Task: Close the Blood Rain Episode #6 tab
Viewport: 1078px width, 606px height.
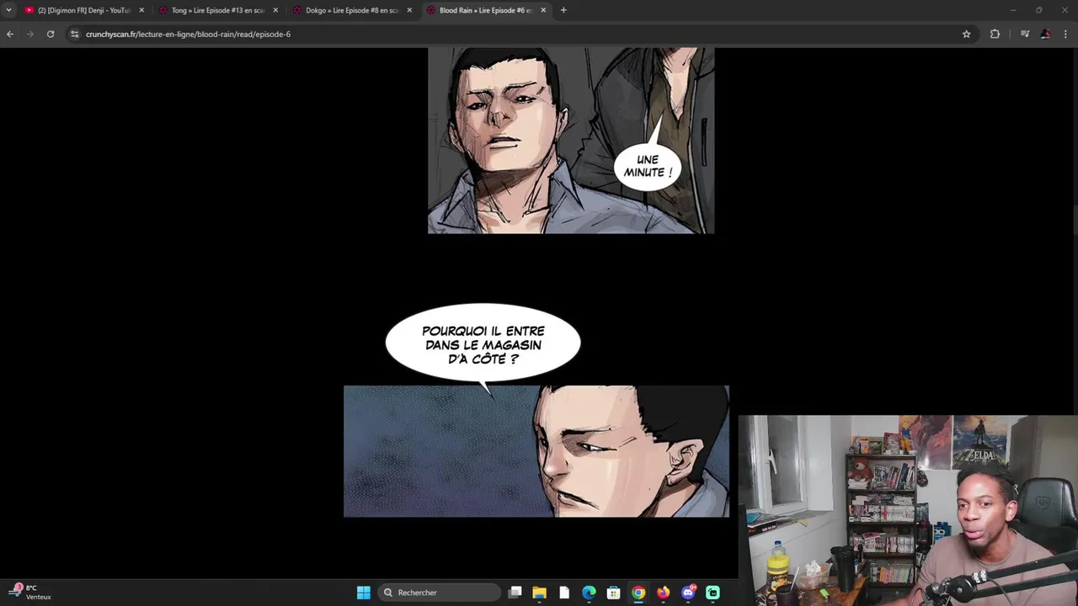Action: pyautogui.click(x=543, y=10)
